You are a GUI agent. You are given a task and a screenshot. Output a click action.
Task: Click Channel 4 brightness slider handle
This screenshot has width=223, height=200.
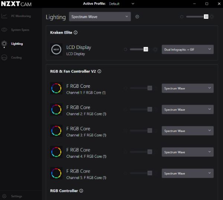(x=150, y=152)
